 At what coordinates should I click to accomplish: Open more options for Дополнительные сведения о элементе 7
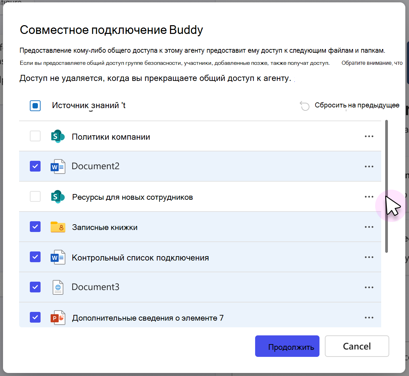point(369,318)
